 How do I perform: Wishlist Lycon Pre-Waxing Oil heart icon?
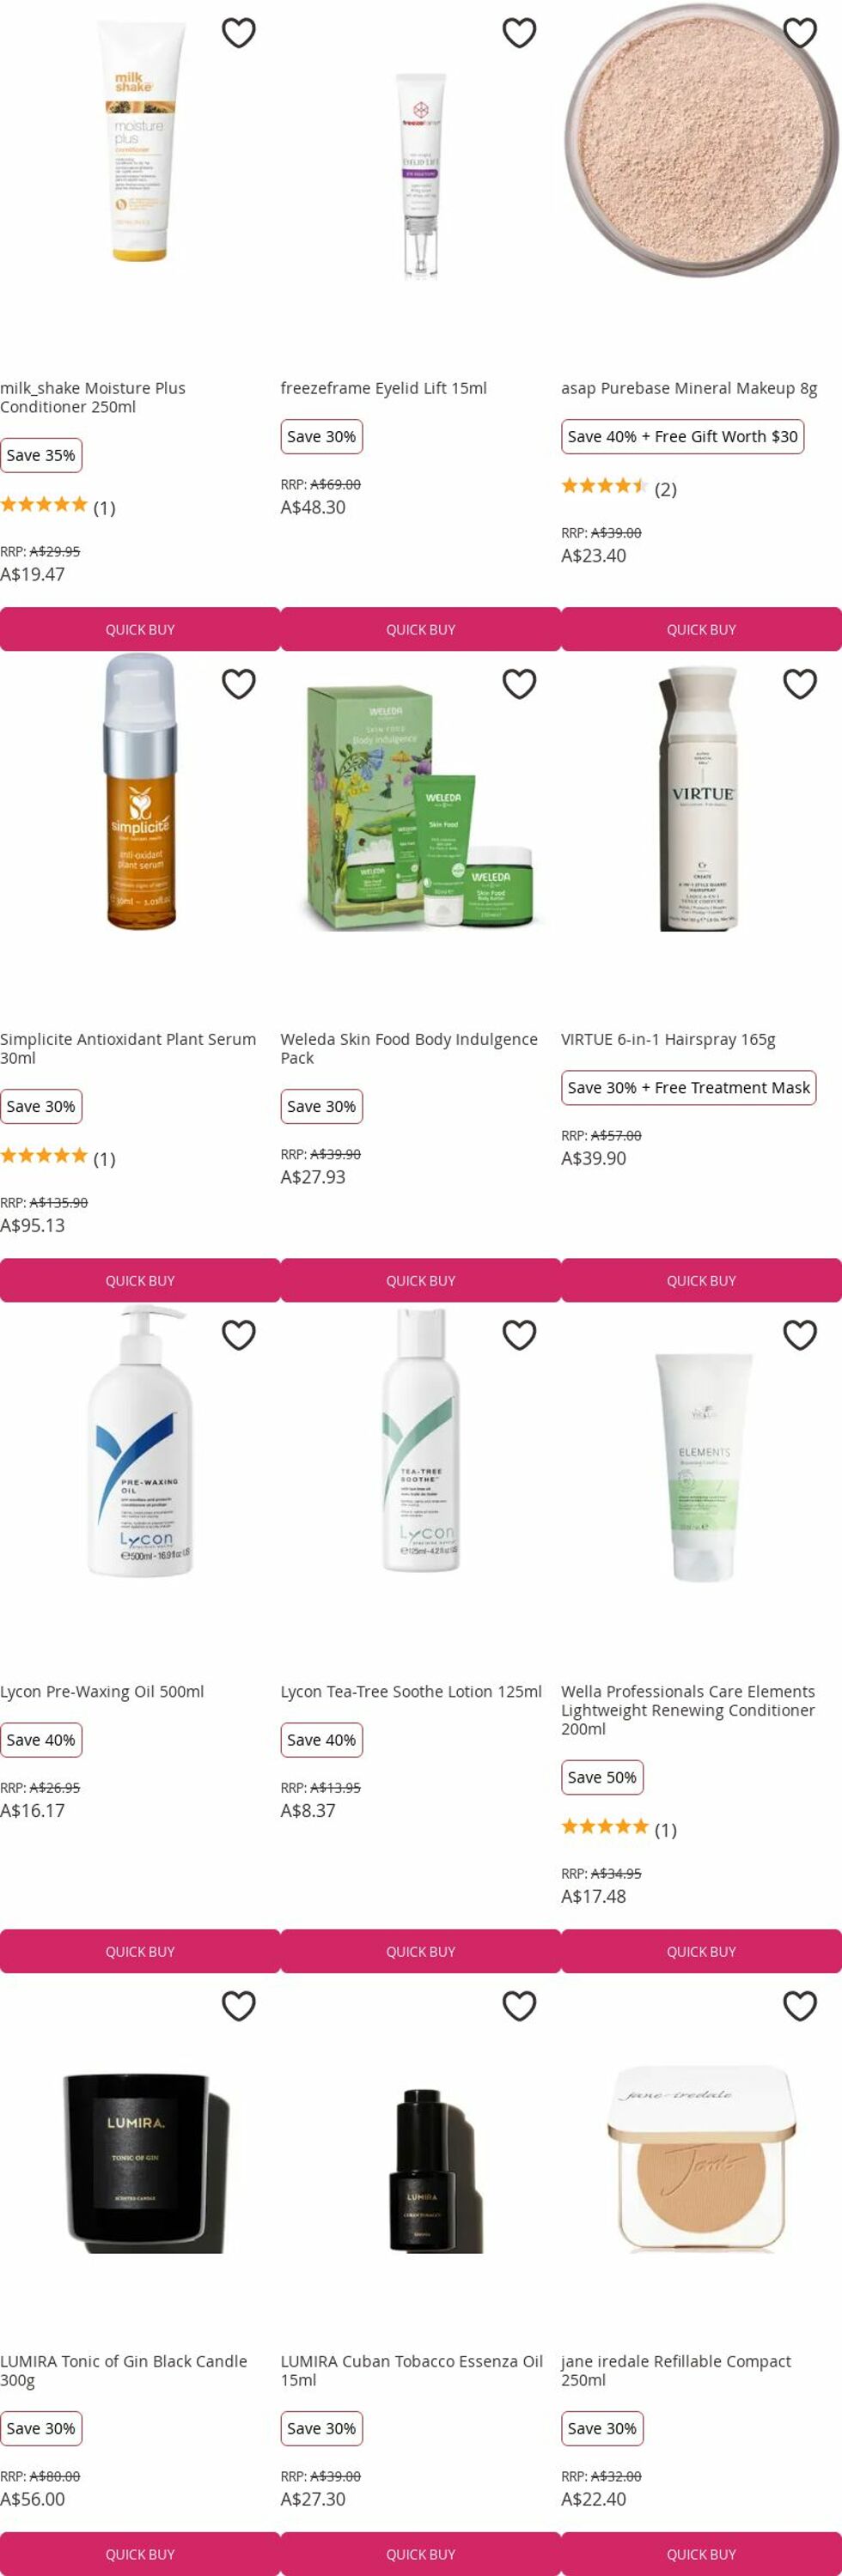tap(238, 1335)
